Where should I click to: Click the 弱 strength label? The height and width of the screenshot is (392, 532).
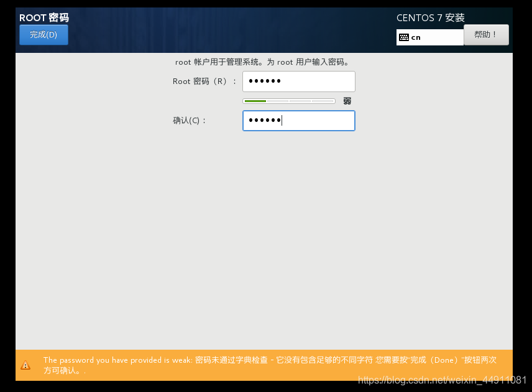(x=347, y=101)
